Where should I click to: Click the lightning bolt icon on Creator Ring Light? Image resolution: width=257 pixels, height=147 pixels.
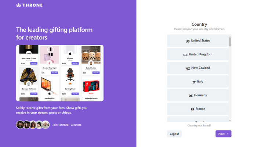click(49, 63)
